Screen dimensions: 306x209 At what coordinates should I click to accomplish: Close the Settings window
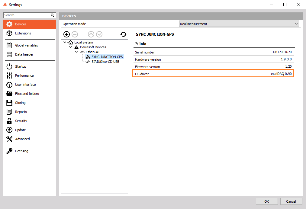coord(298,5)
